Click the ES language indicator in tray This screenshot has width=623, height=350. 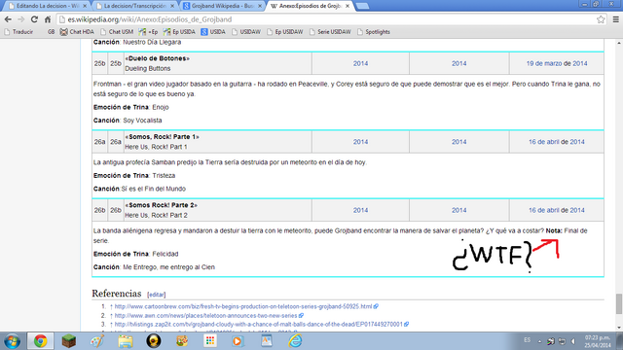tap(527, 340)
